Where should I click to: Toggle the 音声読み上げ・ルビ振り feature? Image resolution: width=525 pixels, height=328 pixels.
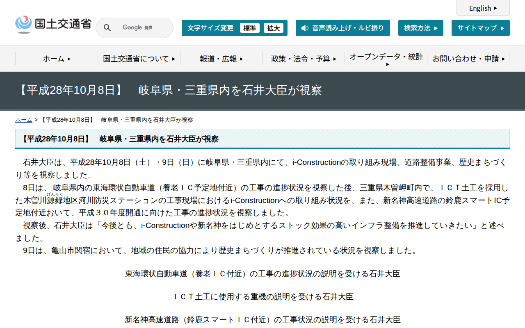coord(343,28)
